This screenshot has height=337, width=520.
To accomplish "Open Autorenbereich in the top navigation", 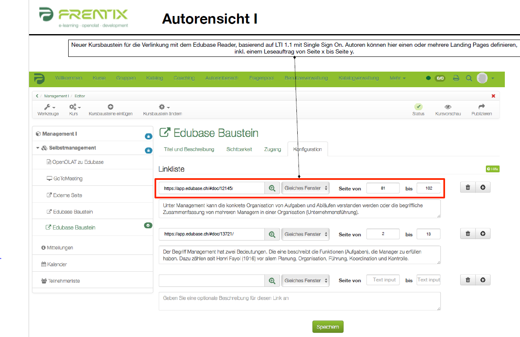I will (222, 78).
